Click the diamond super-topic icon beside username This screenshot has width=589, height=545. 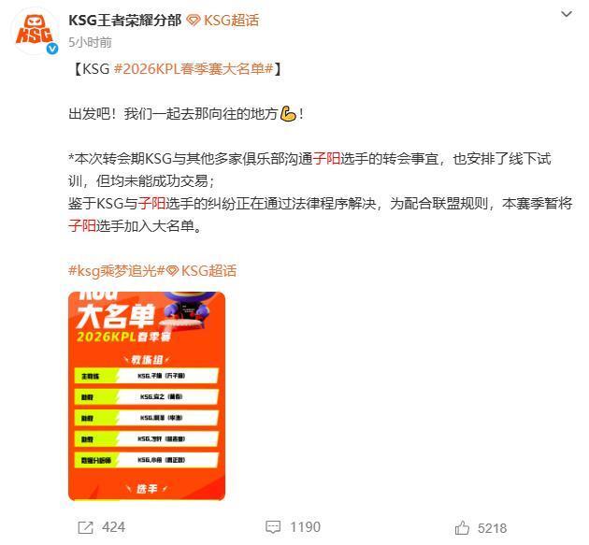coord(194,21)
